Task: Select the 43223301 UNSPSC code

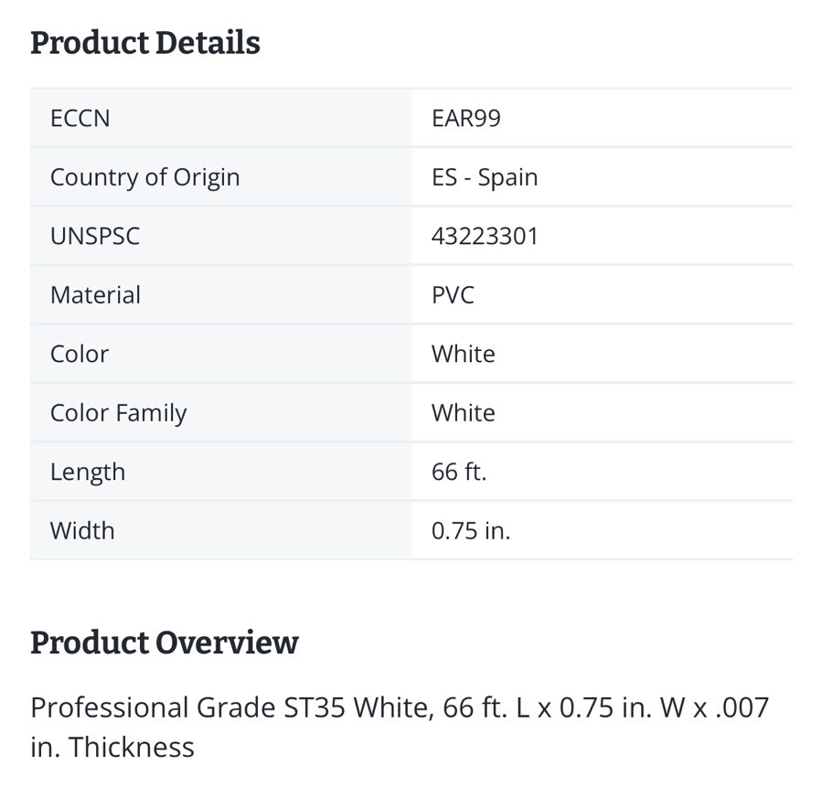Action: click(485, 236)
